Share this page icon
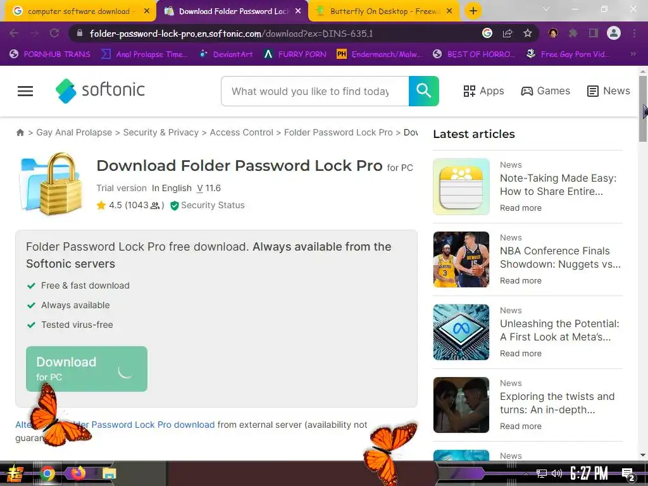 click(x=508, y=33)
